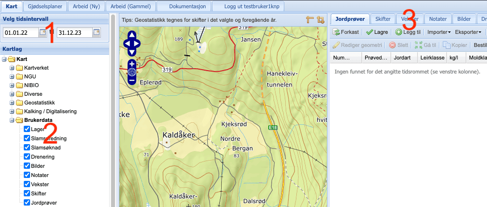The height and width of the screenshot is (207, 487).
Task: Uncheck the Lager layer checkbox
Action: pos(27,129)
